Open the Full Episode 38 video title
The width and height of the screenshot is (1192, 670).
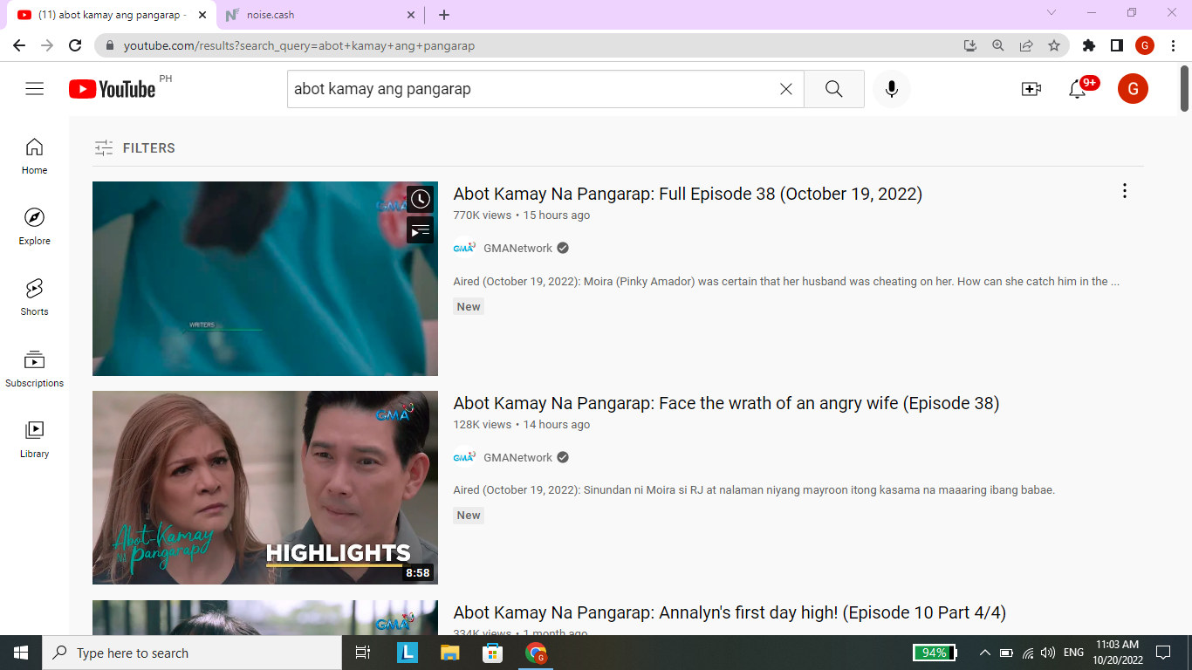click(x=688, y=194)
